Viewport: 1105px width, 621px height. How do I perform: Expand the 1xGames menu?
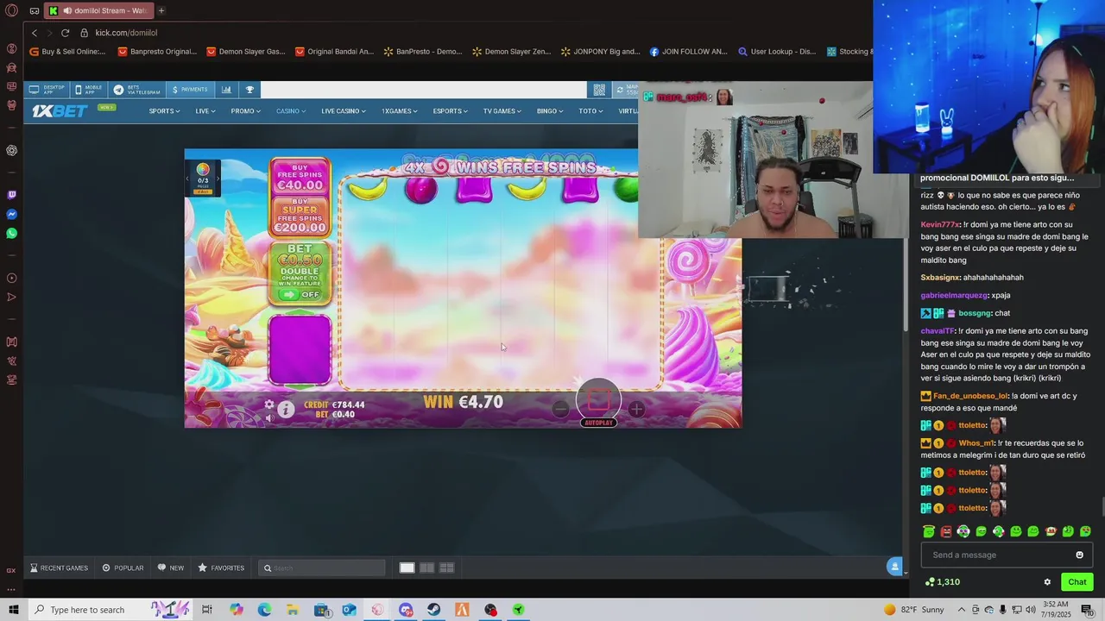coord(400,111)
